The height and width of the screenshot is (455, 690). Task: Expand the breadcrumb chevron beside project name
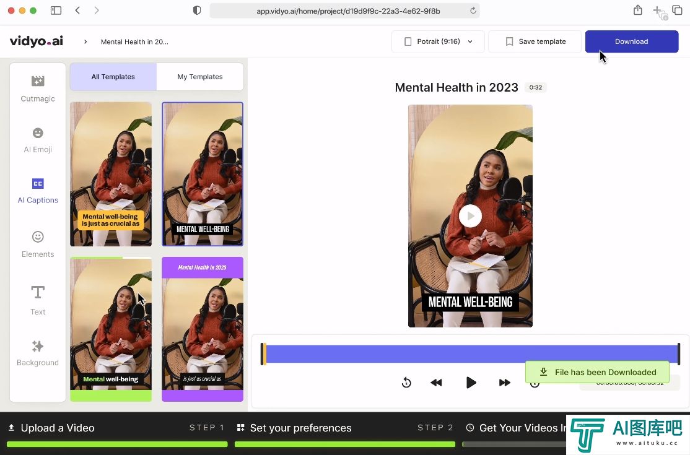click(85, 42)
